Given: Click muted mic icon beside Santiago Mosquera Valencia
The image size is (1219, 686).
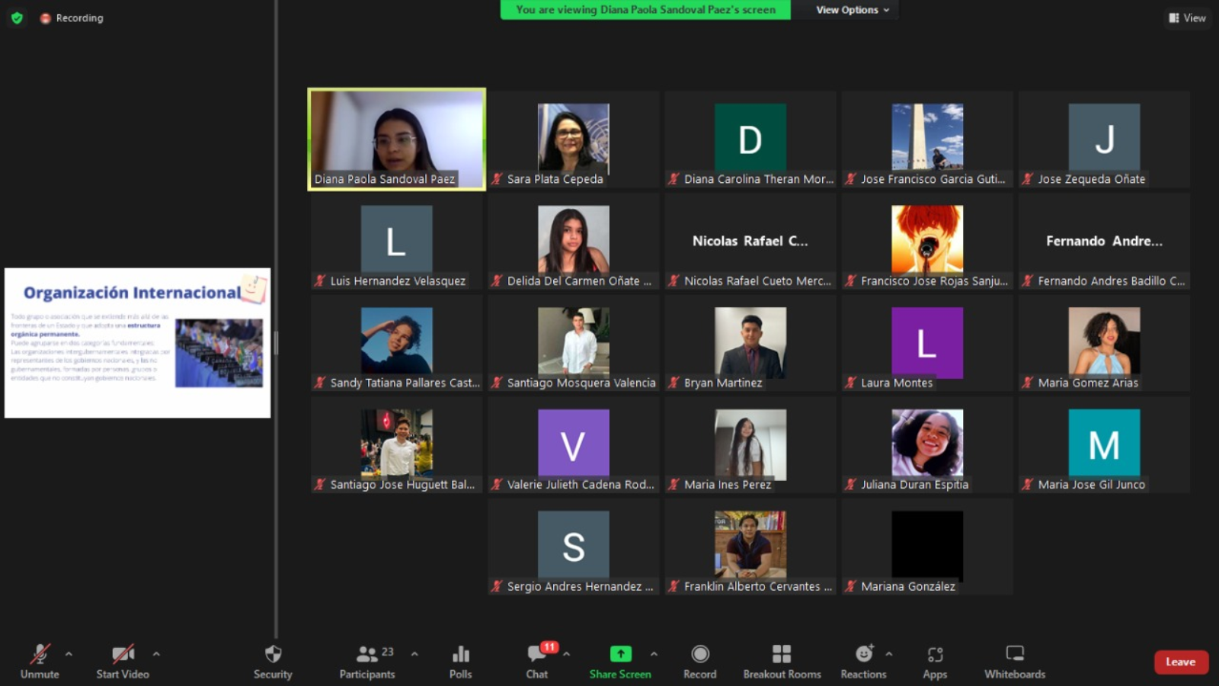Looking at the screenshot, I should [x=497, y=383].
